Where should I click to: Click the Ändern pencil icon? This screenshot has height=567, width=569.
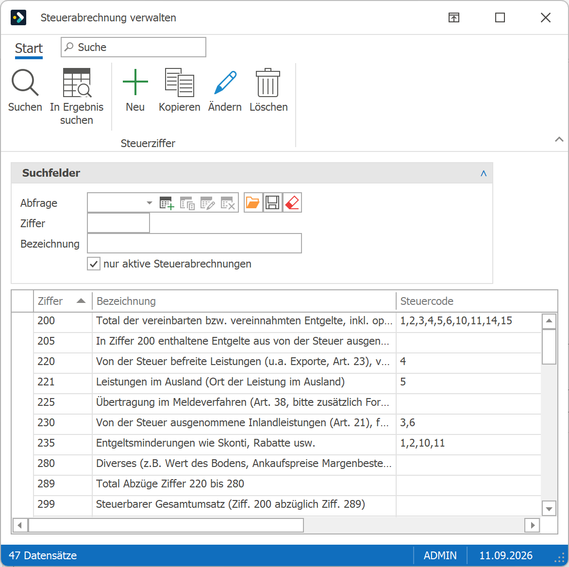pyautogui.click(x=225, y=83)
